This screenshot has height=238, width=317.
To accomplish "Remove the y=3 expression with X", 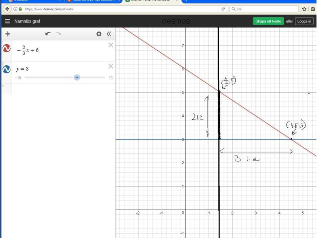I will 111,66.
